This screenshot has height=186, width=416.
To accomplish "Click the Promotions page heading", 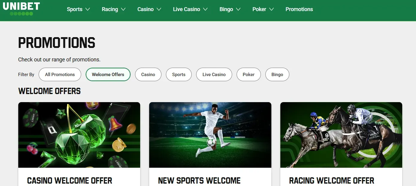I will [x=57, y=43].
